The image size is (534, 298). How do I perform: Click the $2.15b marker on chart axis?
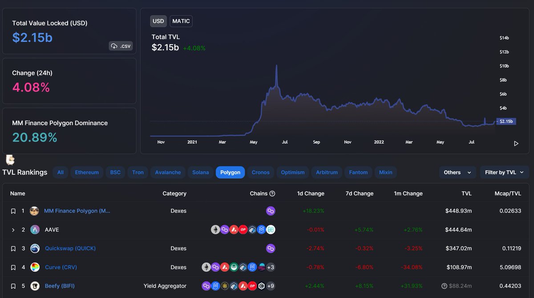tap(506, 121)
